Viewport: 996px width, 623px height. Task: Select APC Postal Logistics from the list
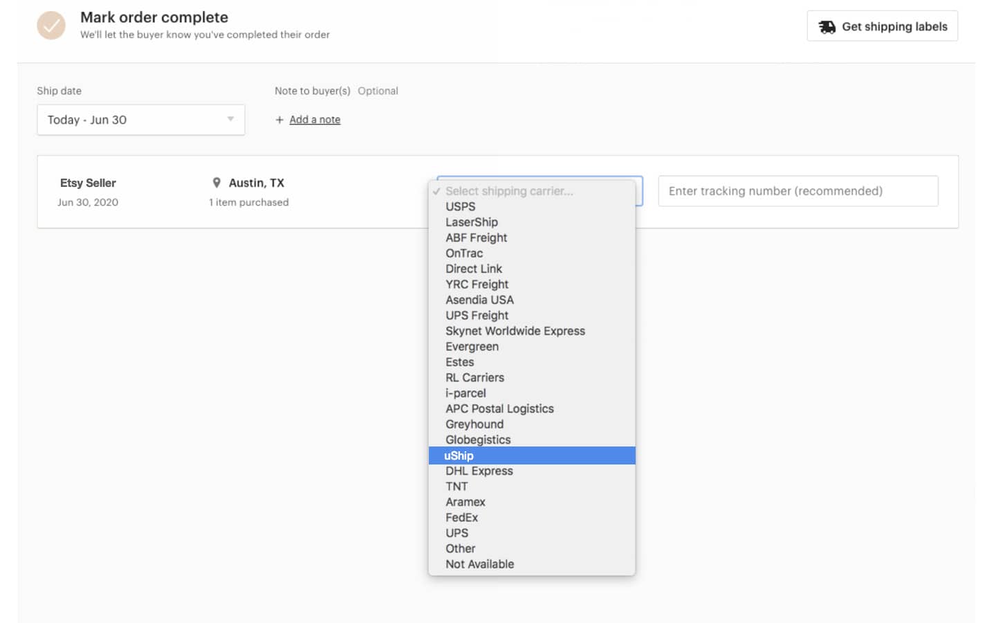click(499, 408)
